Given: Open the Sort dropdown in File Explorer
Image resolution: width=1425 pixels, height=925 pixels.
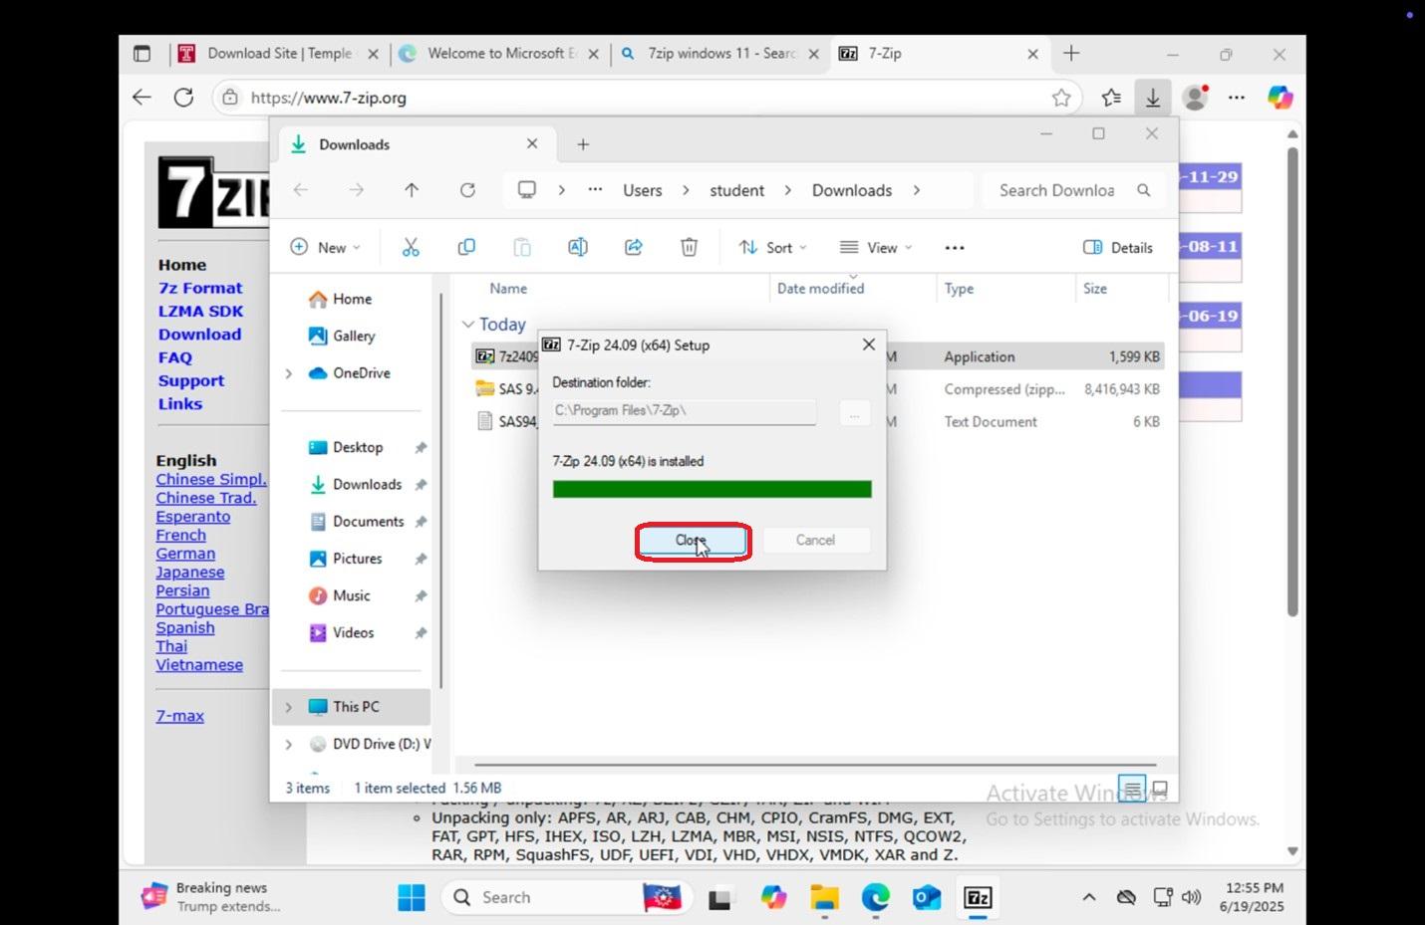Looking at the screenshot, I should [773, 248].
